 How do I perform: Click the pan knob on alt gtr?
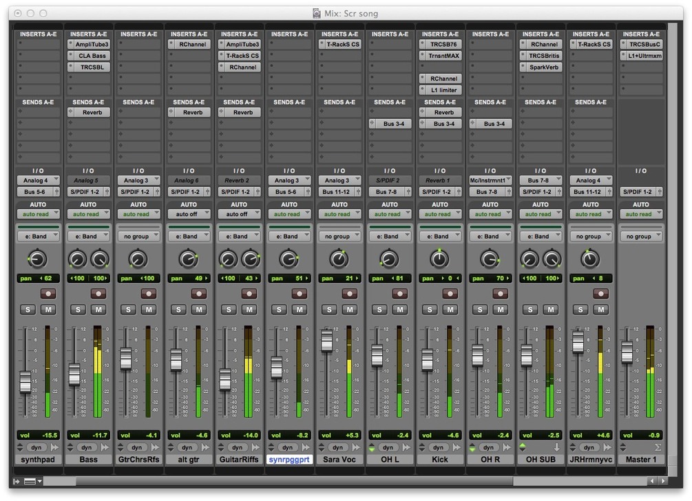pyautogui.click(x=188, y=259)
